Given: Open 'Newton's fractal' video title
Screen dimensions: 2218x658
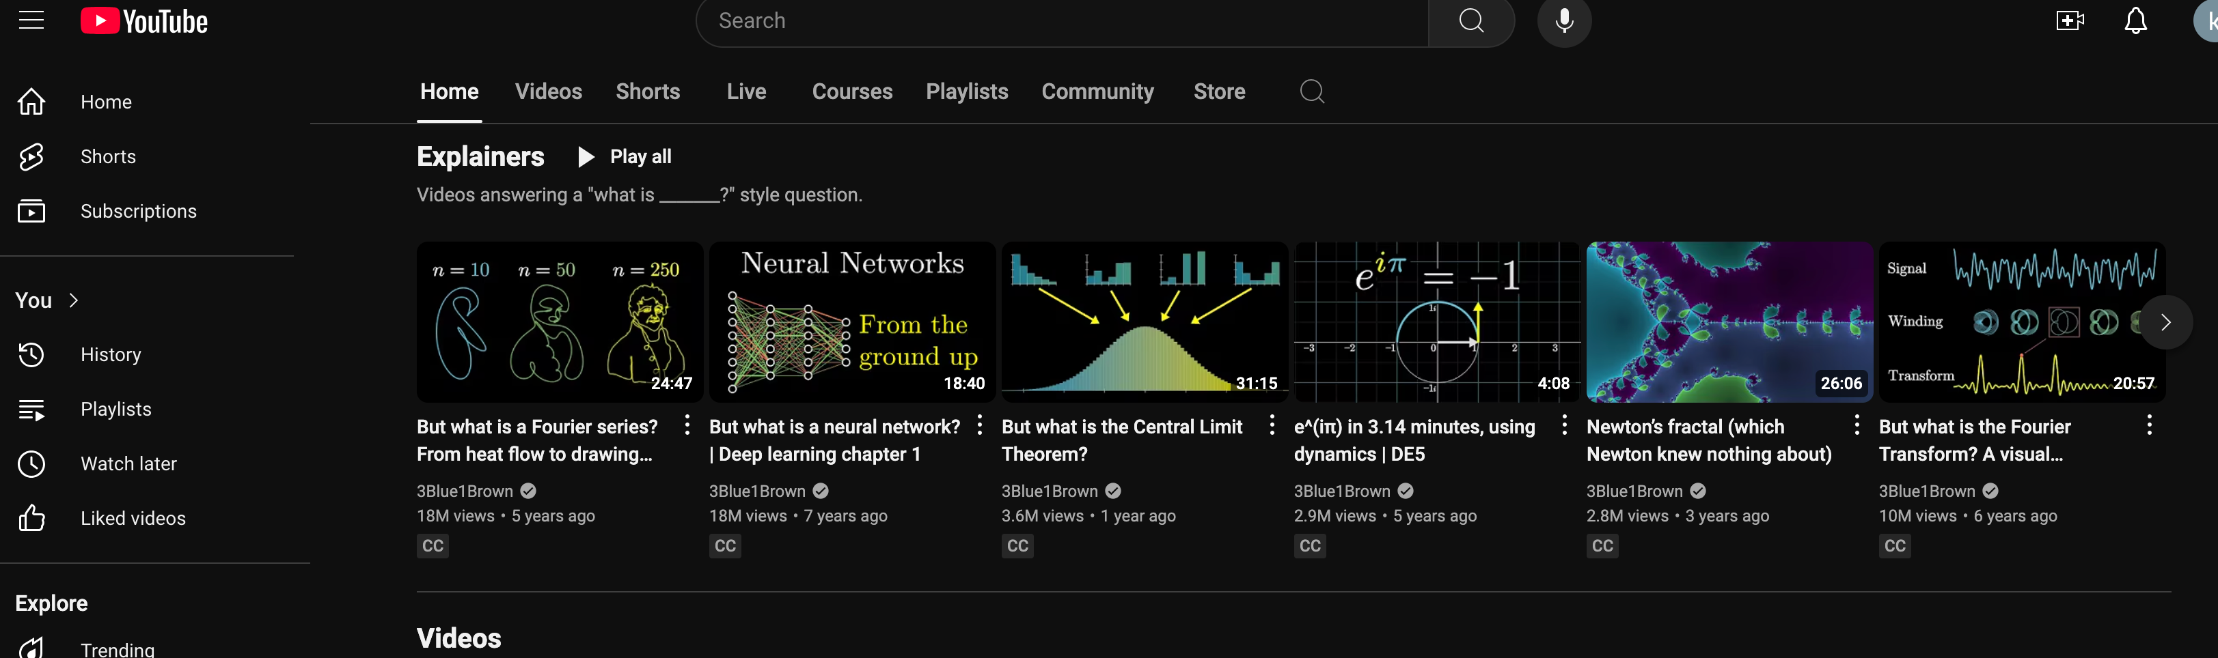Looking at the screenshot, I should tap(1708, 440).
